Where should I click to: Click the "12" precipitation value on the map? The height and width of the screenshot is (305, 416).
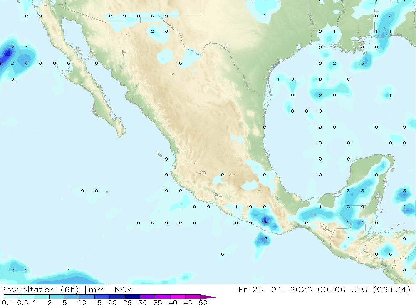coord(265,239)
